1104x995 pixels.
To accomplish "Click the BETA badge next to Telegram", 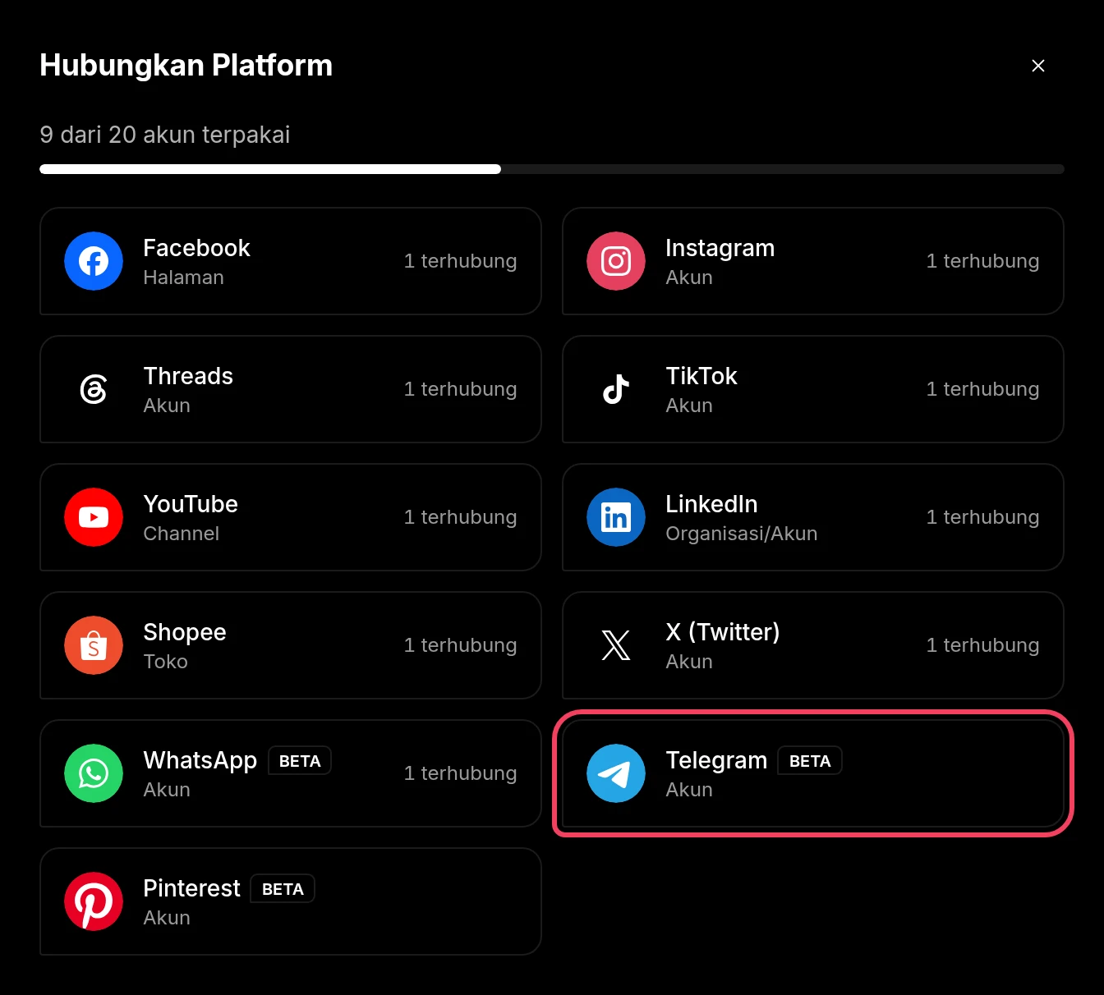I will tap(810, 761).
